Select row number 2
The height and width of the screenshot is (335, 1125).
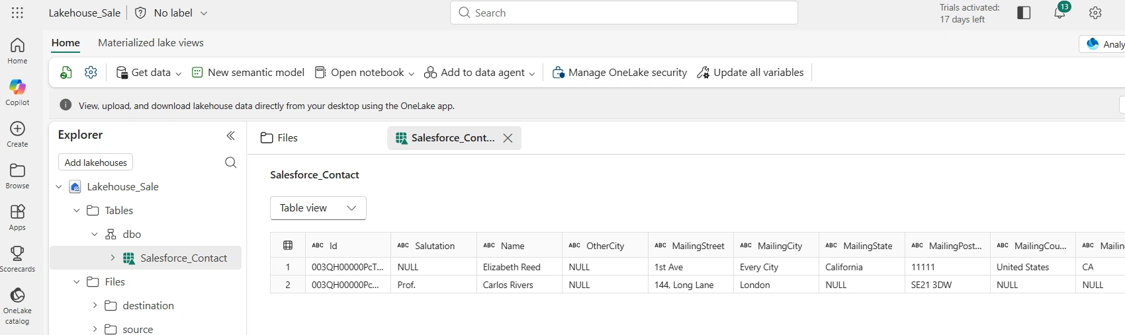tap(288, 285)
